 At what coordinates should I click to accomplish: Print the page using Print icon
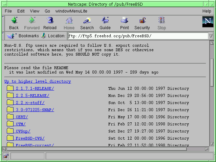click(x=124, y=20)
